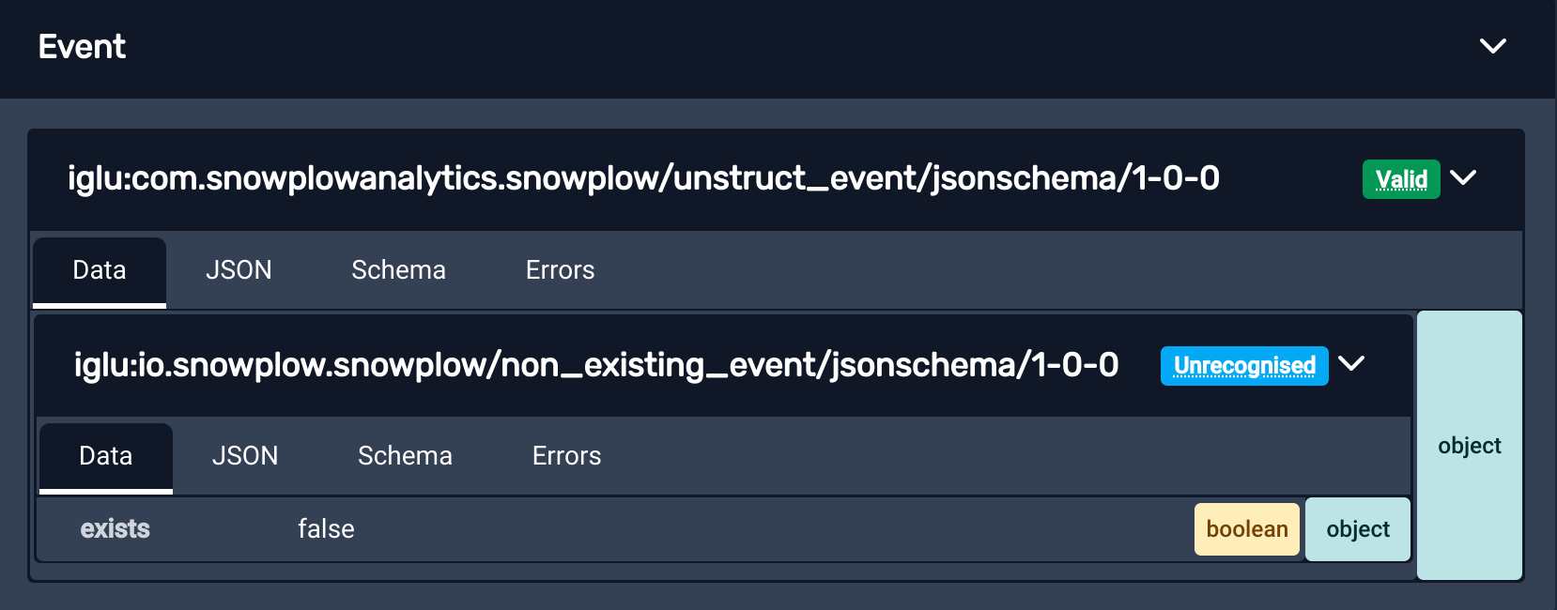The height and width of the screenshot is (610, 1557).
Task: Collapse the Event panel
Action: click(x=1492, y=45)
